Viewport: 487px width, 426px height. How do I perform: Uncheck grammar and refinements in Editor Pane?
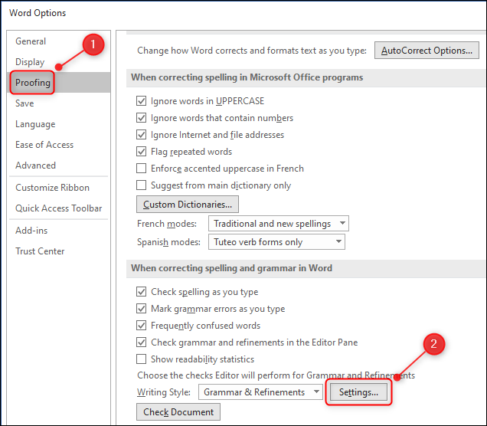pyautogui.click(x=142, y=342)
